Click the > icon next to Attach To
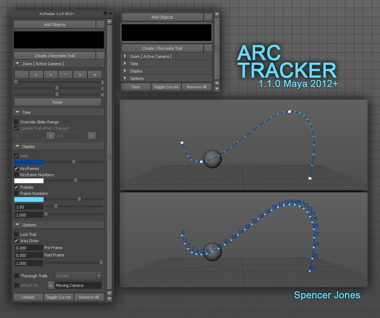 pyautogui.click(x=51, y=286)
